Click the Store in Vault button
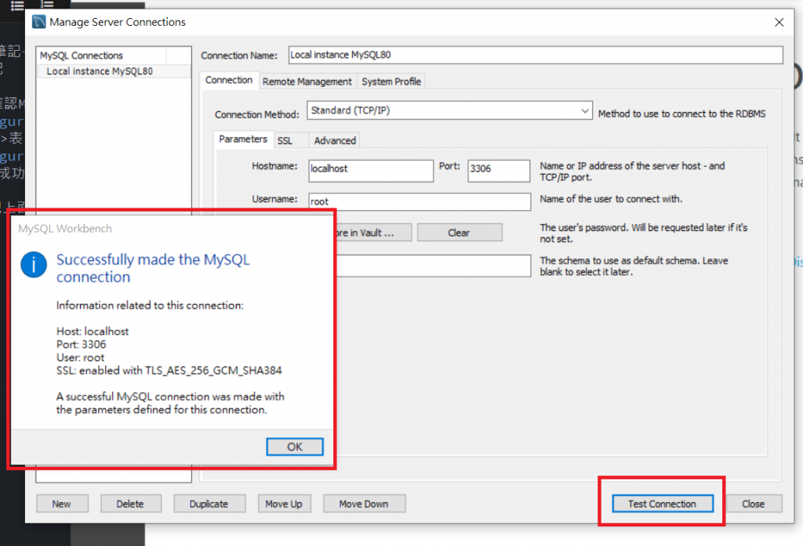This screenshot has height=546, width=803. tap(373, 233)
